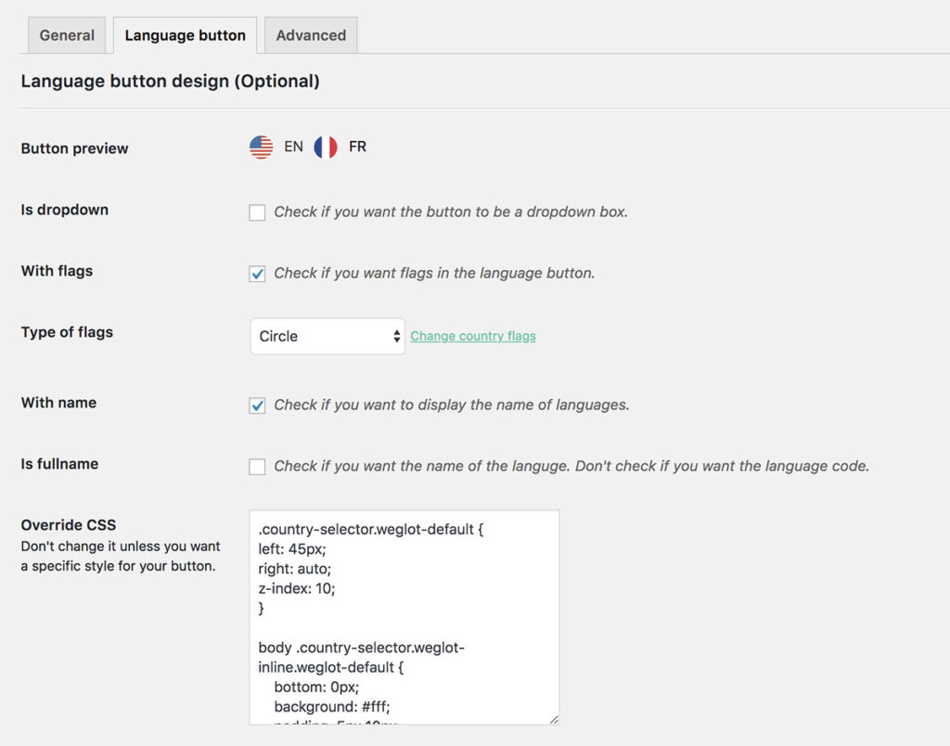Select the EN language in the preview
This screenshot has width=950, height=746.
point(293,147)
